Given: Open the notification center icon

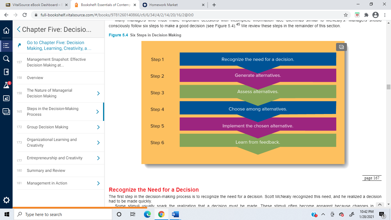Looking at the screenshot, I should pos(382,215).
